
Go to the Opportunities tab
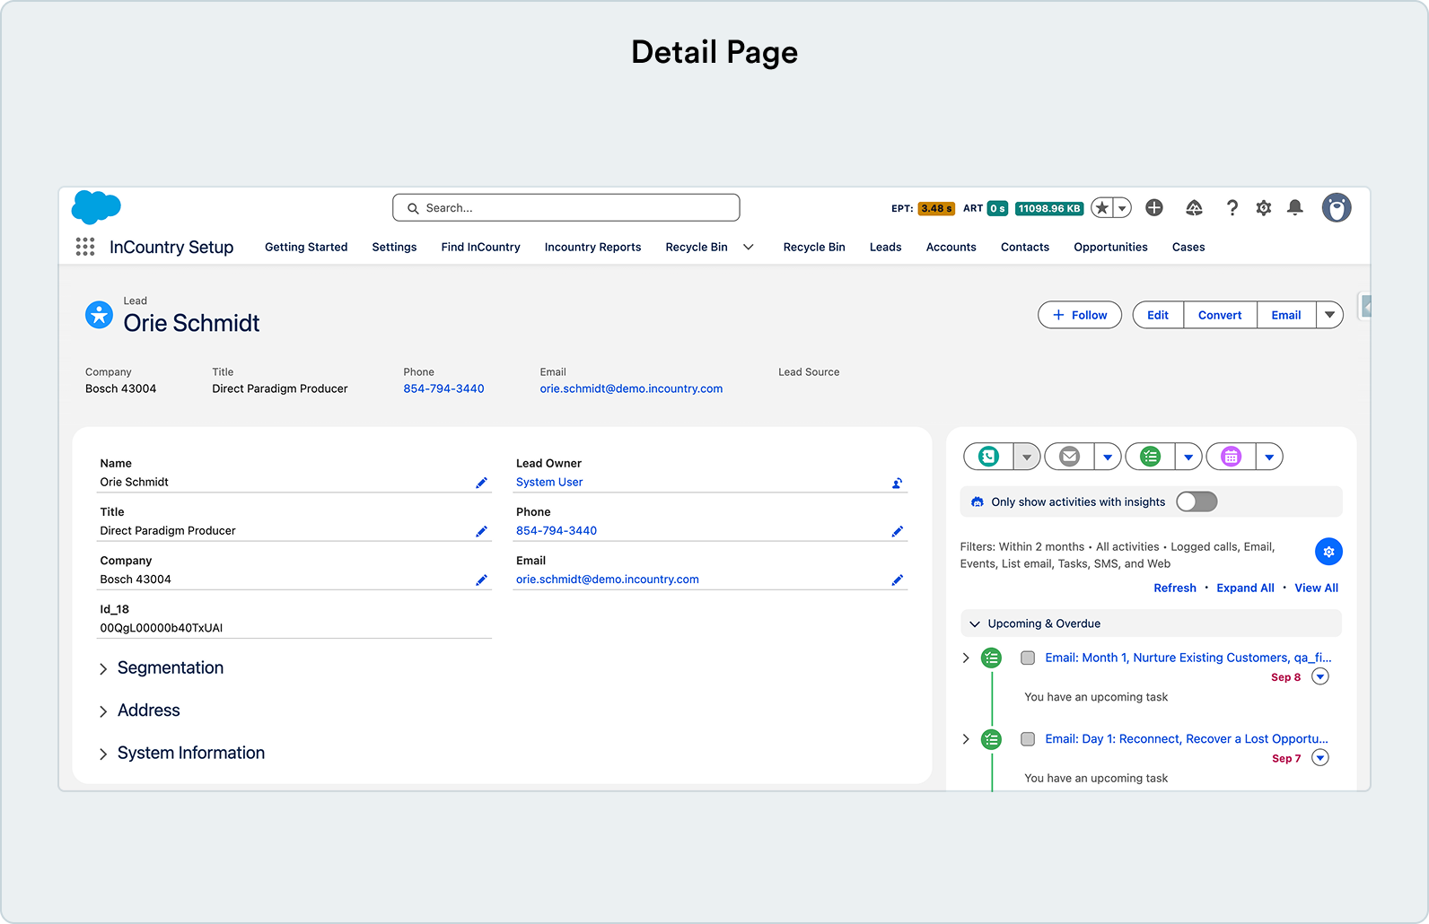(1110, 247)
